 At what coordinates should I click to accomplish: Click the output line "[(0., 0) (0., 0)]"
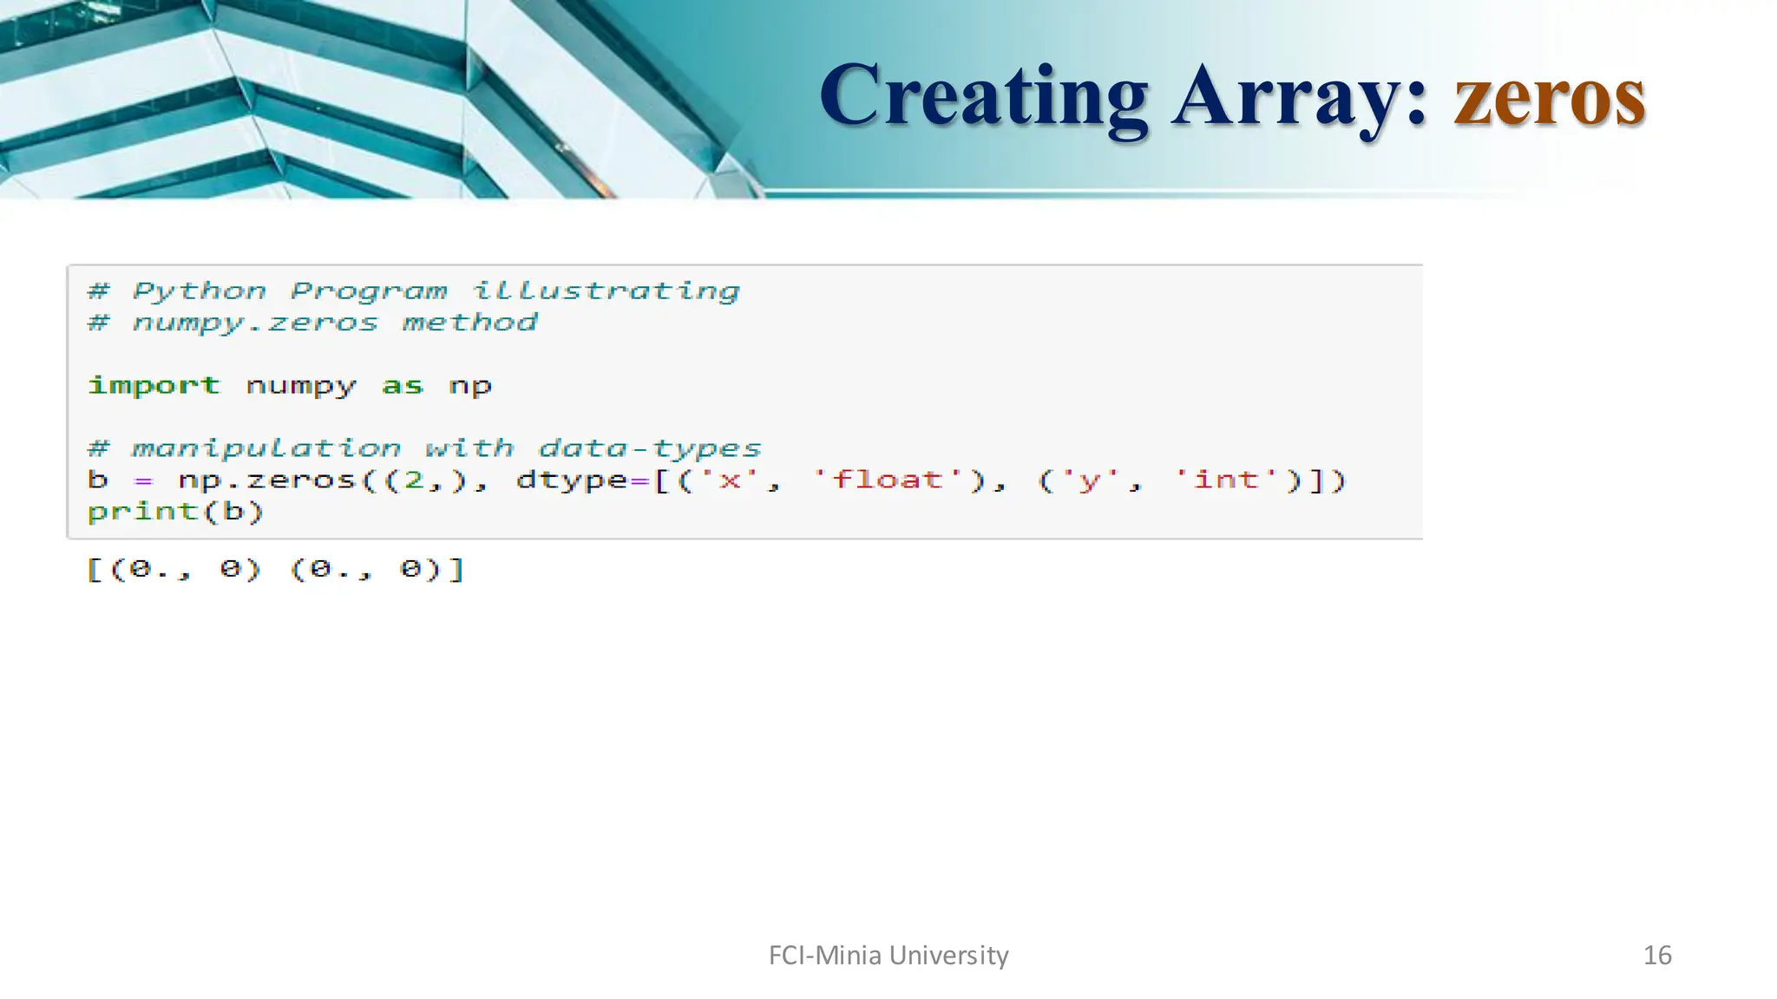pyautogui.click(x=276, y=570)
